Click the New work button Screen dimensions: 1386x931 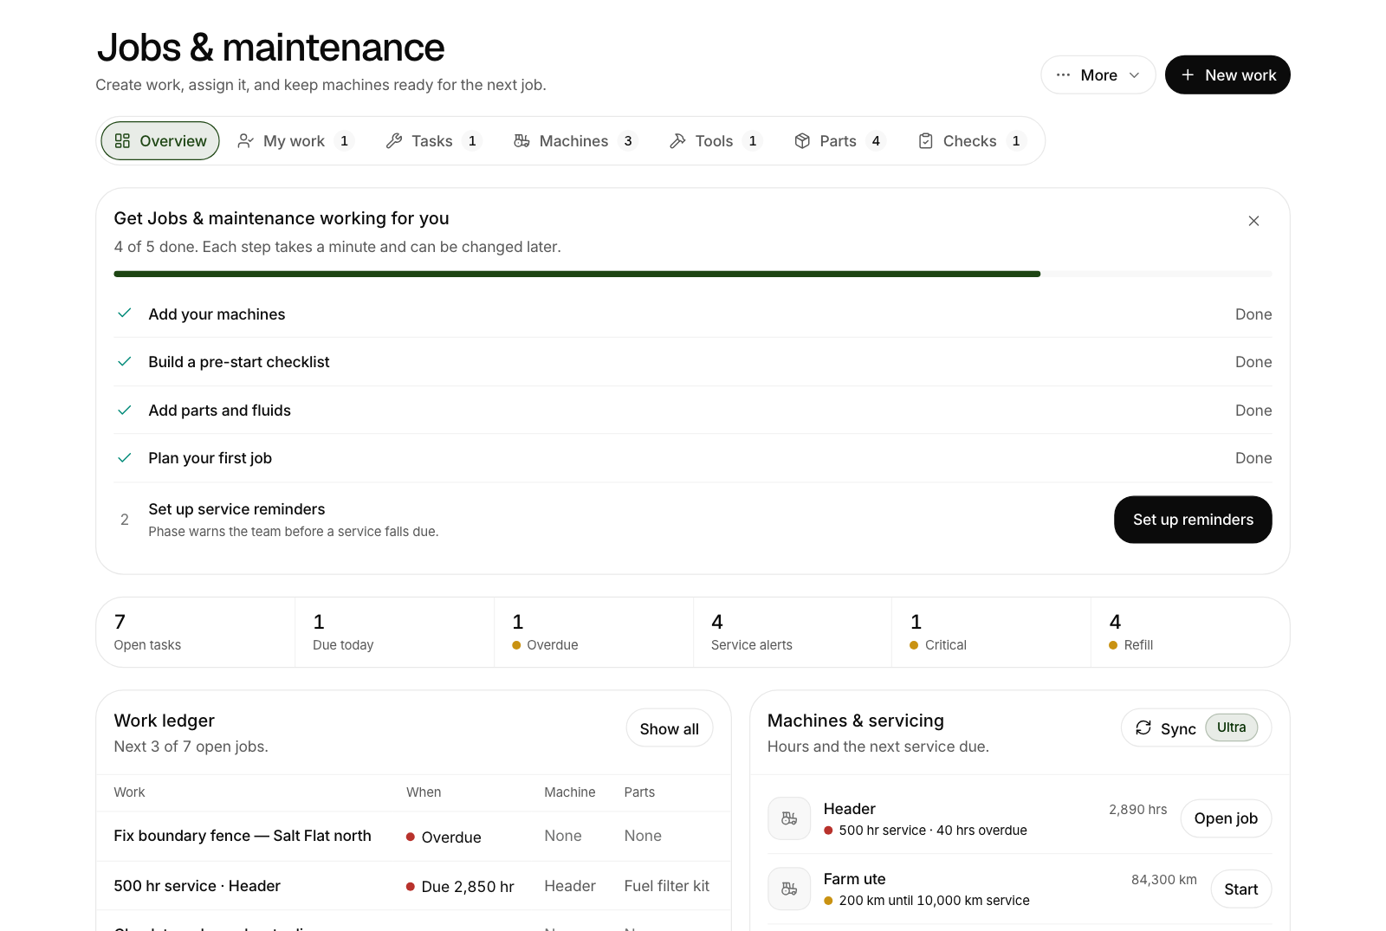point(1227,75)
